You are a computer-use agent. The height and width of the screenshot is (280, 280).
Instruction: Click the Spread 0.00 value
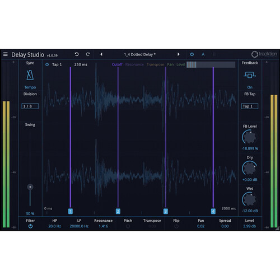click(225, 226)
